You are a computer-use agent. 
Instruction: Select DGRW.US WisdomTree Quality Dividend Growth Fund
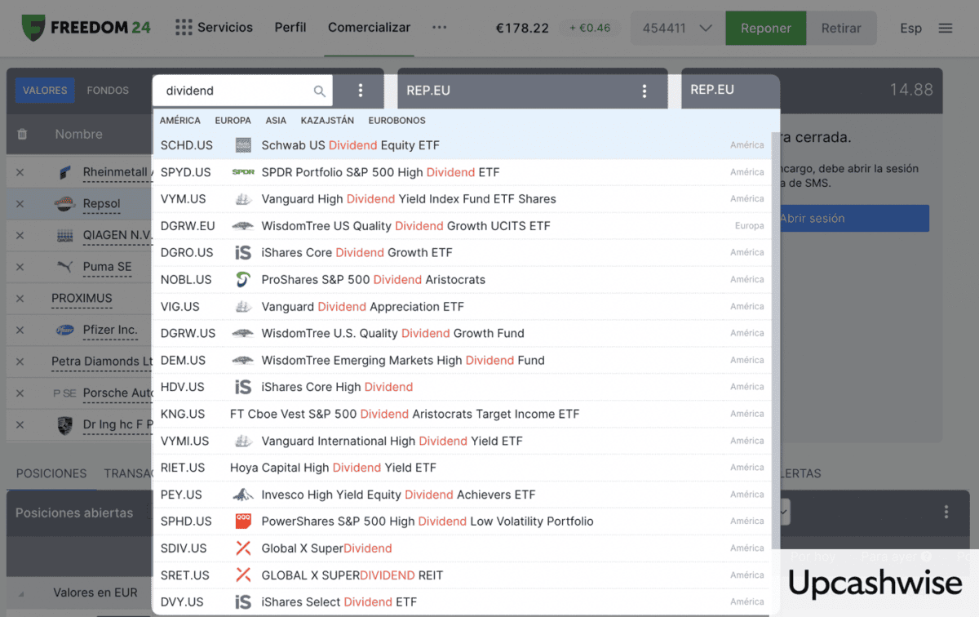tap(462, 333)
